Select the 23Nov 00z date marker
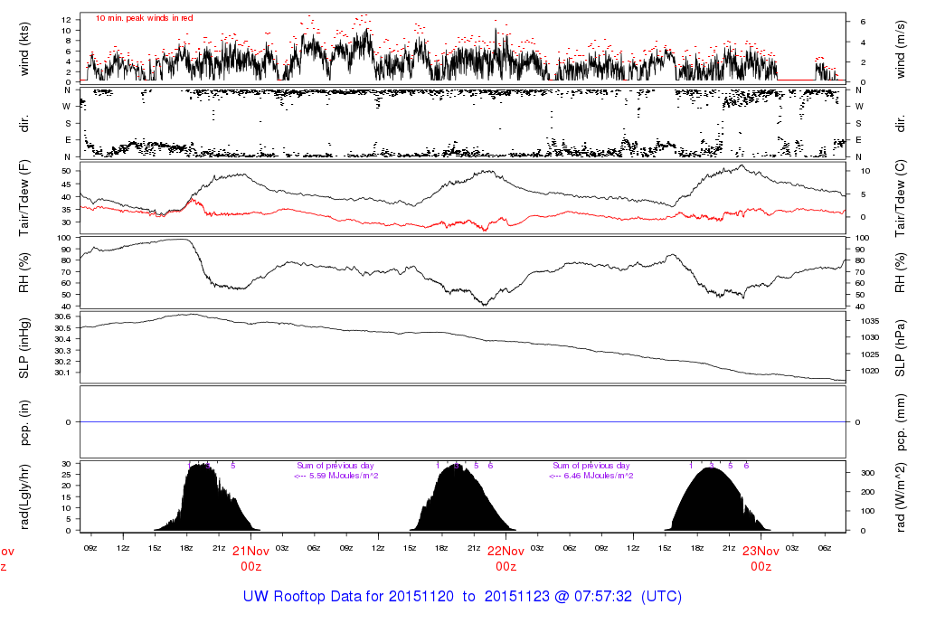The height and width of the screenshot is (633, 926). [761, 558]
